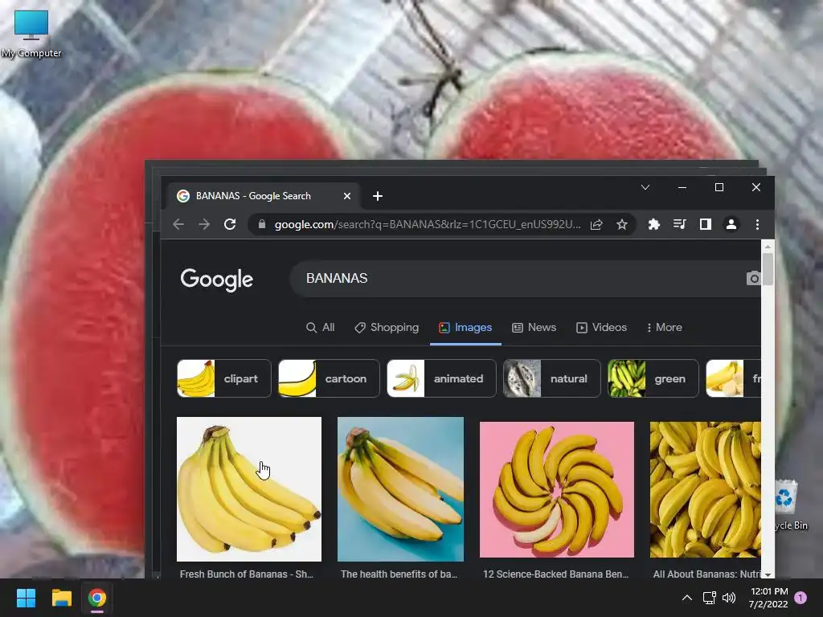823x617 pixels.
Task: Open All About Bananas image
Action: coord(706,489)
